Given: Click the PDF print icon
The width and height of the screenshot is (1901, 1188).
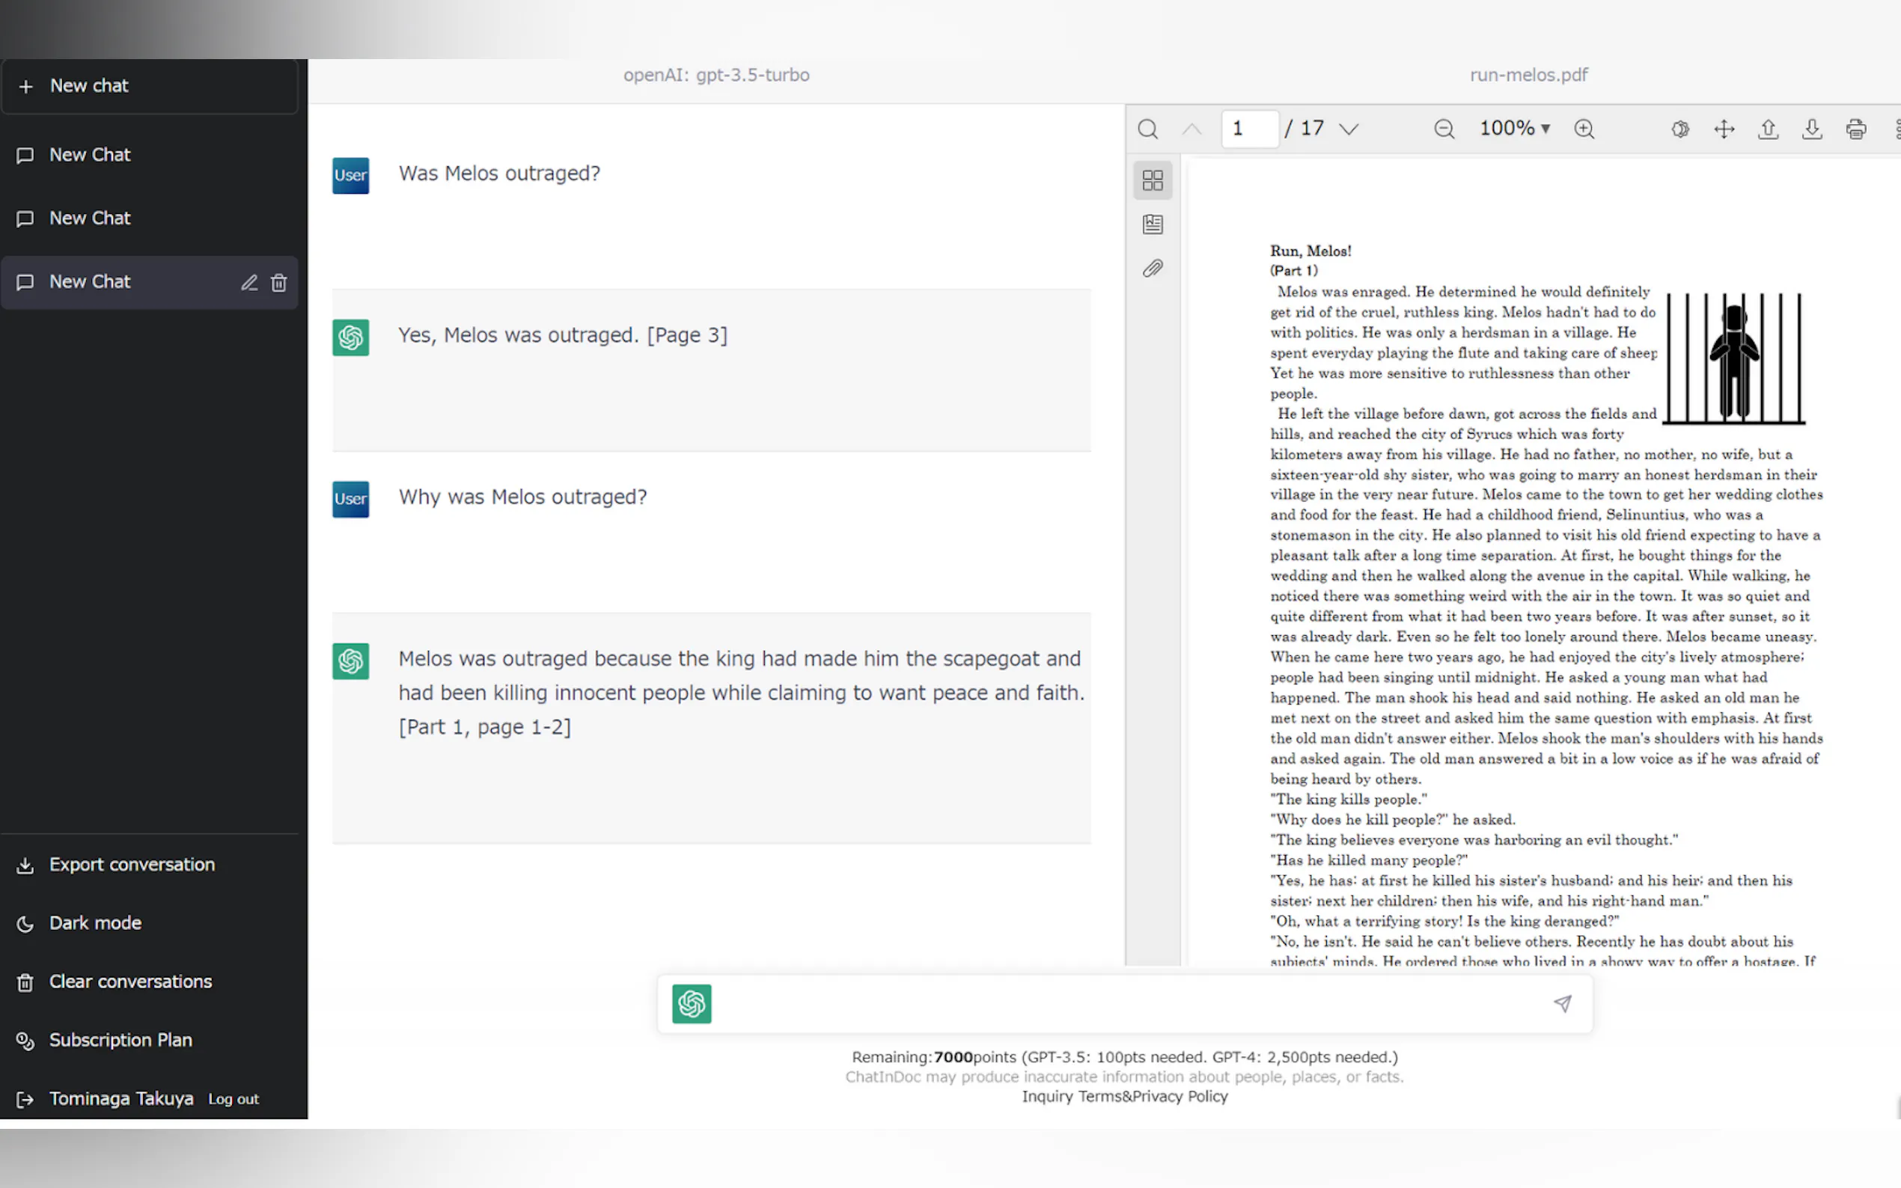Looking at the screenshot, I should 1855,129.
